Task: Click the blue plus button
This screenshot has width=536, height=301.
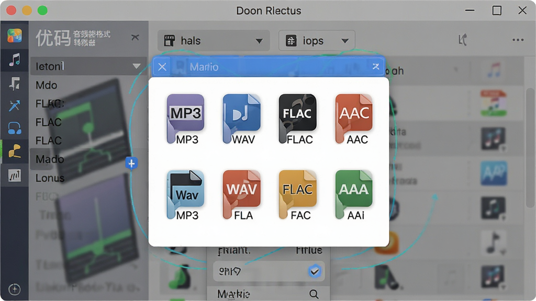Action: click(131, 164)
